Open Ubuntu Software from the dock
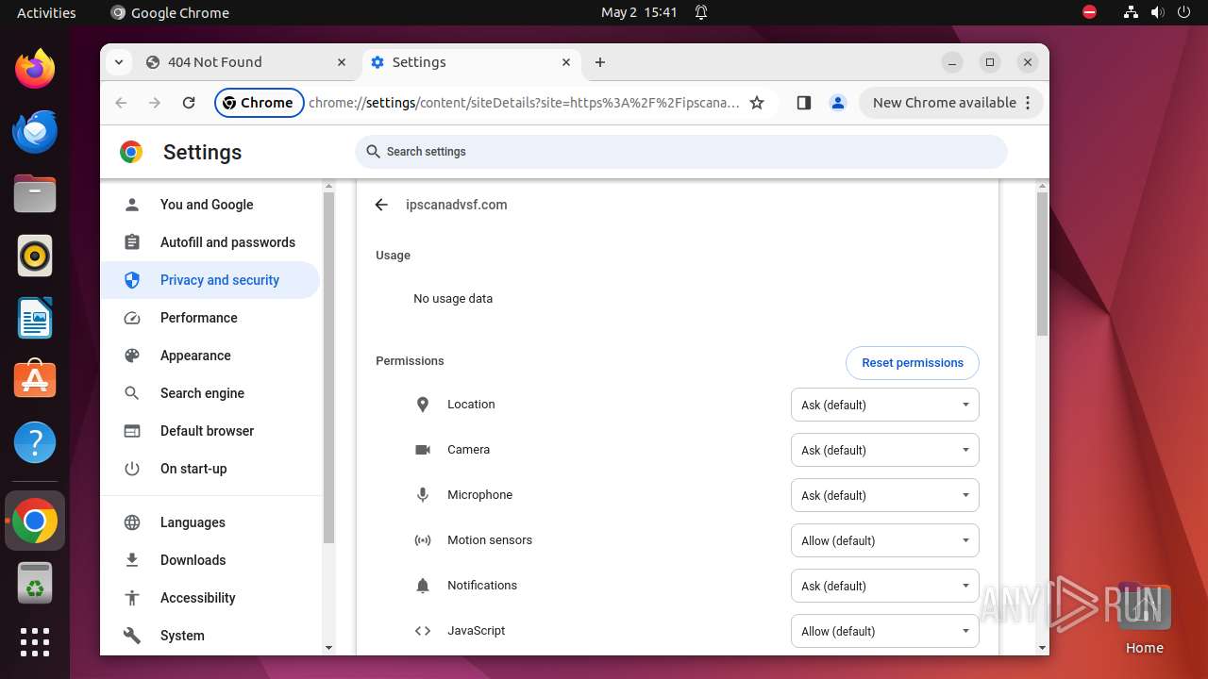The image size is (1208, 679). coord(35,380)
